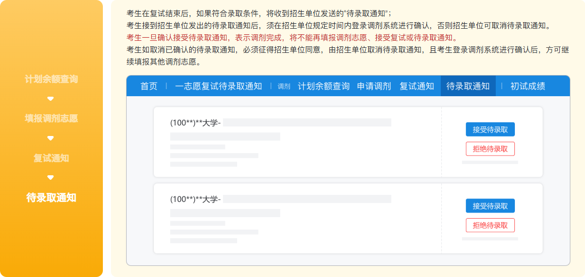The width and height of the screenshot is (585, 277).
Task: Reject admission via 拒绝待录取 in second card
Action: click(490, 225)
